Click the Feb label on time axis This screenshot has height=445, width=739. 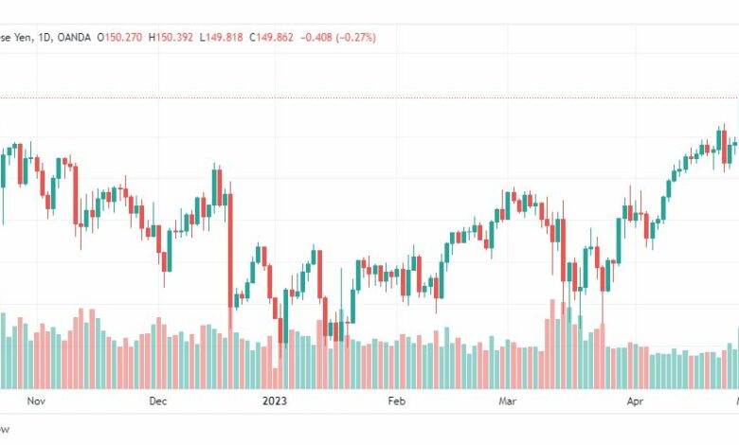pos(396,401)
